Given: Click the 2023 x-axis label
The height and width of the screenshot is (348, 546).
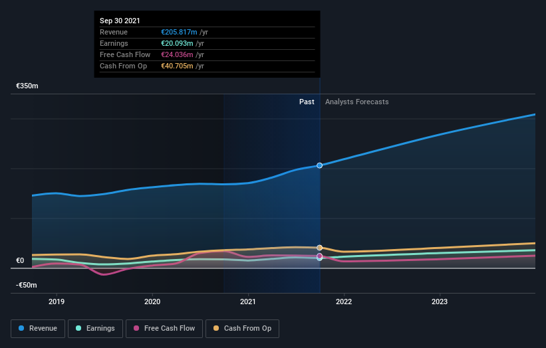Looking at the screenshot, I should point(440,302).
